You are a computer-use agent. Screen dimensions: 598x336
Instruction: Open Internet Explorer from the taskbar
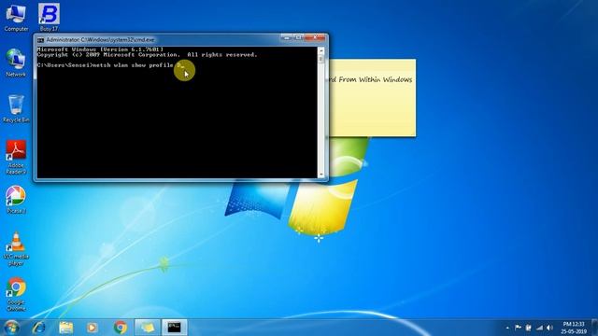39,328
